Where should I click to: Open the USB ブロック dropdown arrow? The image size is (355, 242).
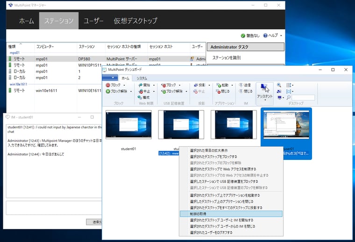tap(180, 86)
